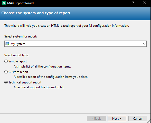This screenshot has width=151, height=123.
Task: Click the window resize grip corner
Action: click(149, 121)
